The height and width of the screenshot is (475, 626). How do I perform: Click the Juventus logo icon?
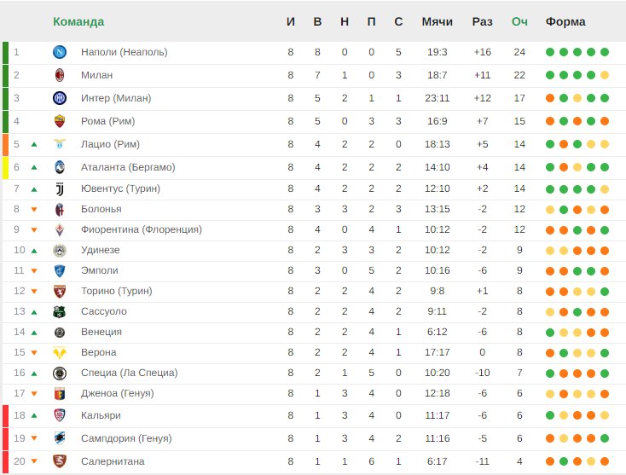[60, 188]
